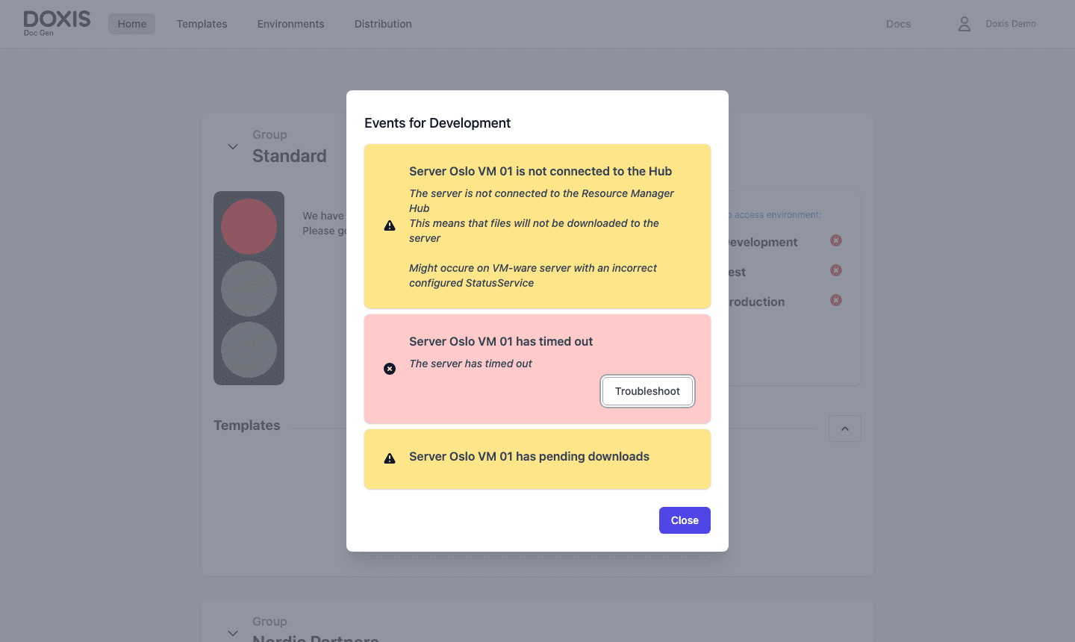Go to the Templates menu item
The width and height of the screenshot is (1075, 642).
[x=202, y=24]
